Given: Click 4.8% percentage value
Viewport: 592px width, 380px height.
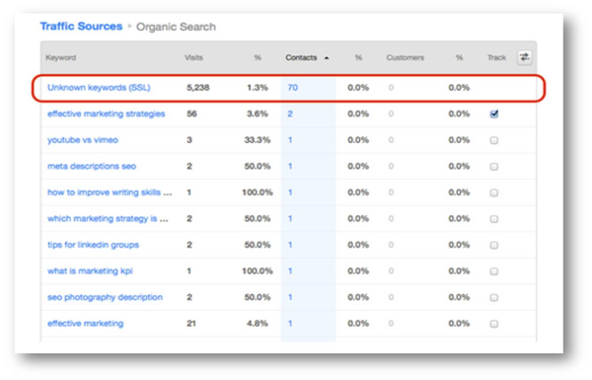Looking at the screenshot, I should [x=258, y=324].
